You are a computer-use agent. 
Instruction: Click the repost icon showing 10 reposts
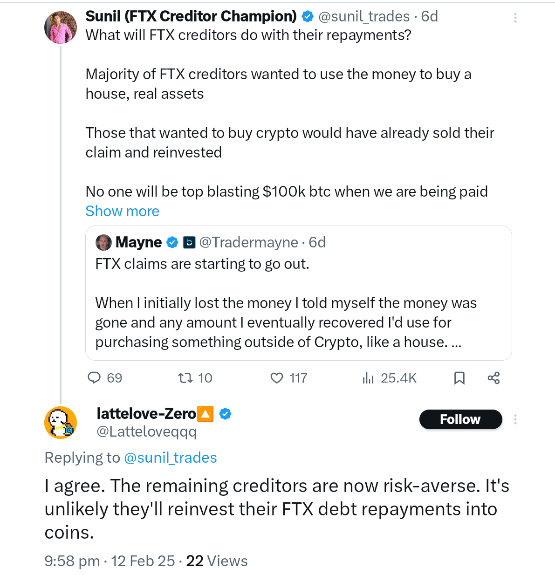185,378
